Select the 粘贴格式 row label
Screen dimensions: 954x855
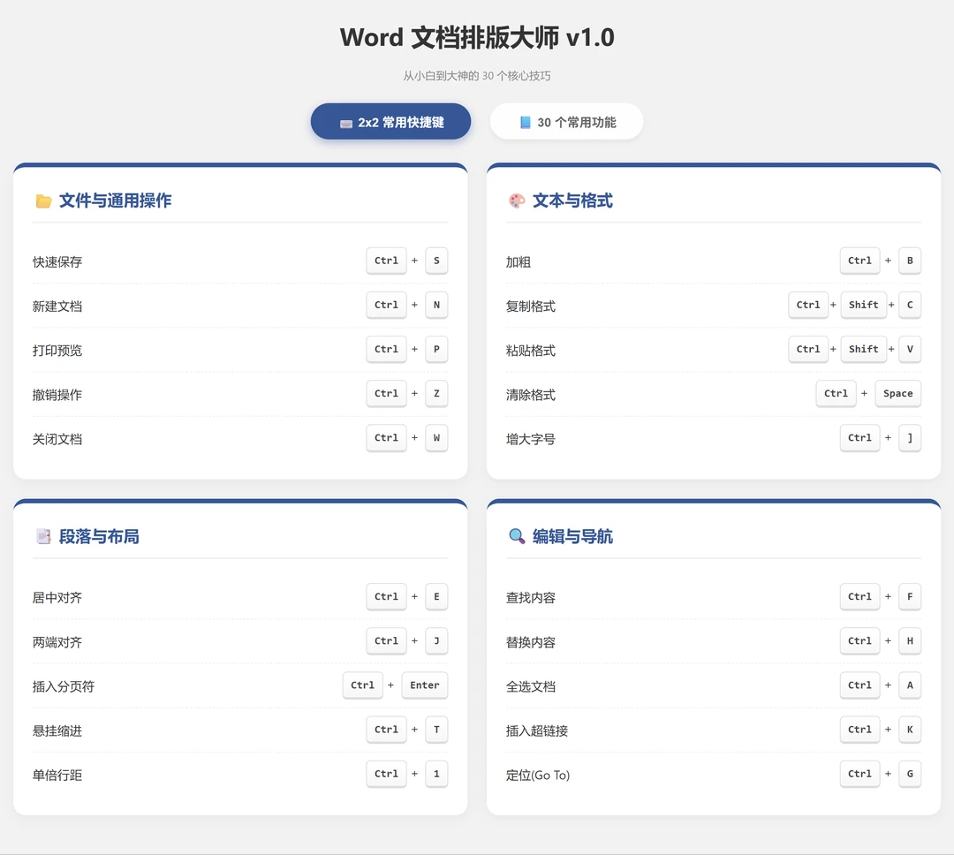(531, 351)
